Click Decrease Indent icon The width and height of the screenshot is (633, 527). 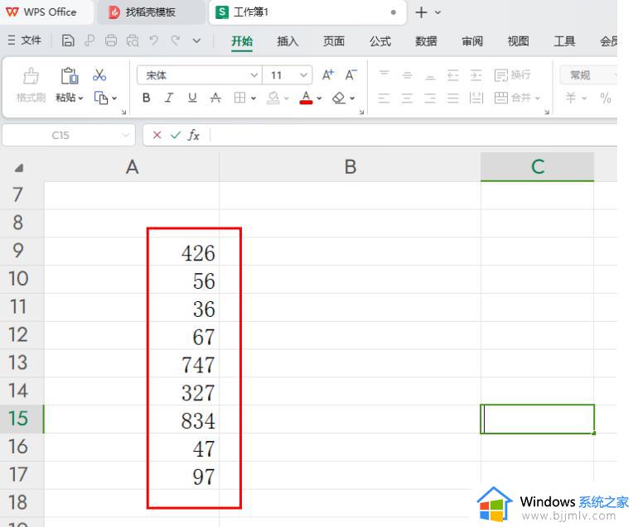[453, 75]
